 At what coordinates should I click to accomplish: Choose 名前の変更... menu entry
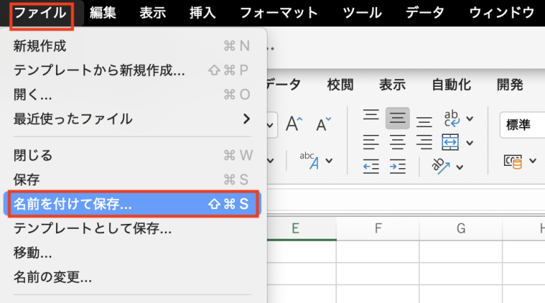pos(132,277)
